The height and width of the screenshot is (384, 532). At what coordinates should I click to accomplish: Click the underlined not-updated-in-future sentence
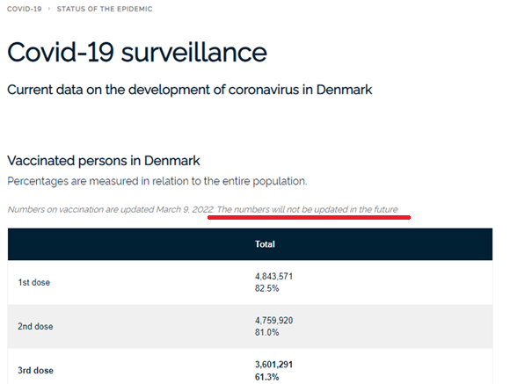tap(308, 209)
